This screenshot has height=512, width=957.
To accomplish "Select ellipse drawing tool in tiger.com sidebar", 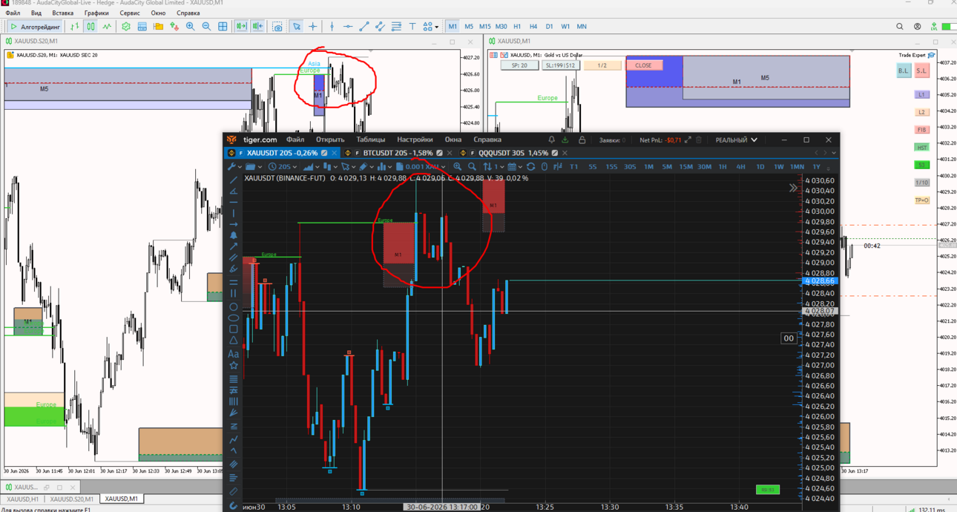I will tap(233, 318).
